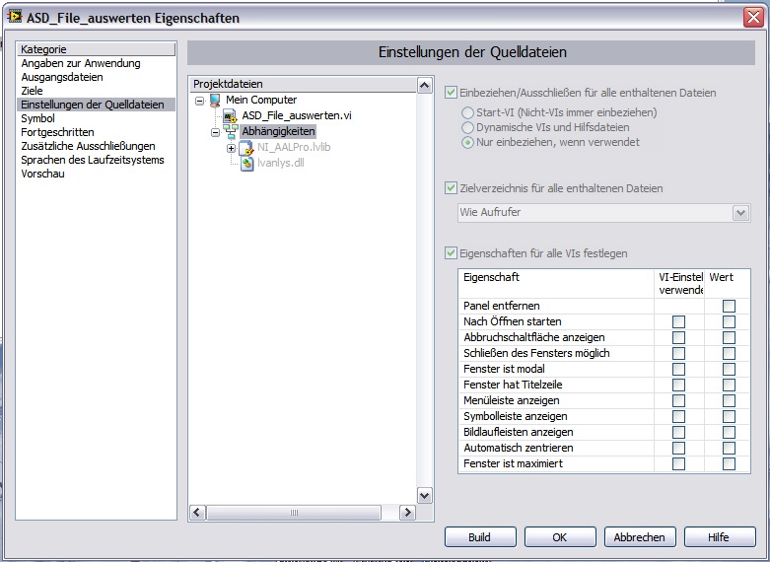
Task: Click the horizontal scrollbar thumb of project tree
Action: coord(294,513)
